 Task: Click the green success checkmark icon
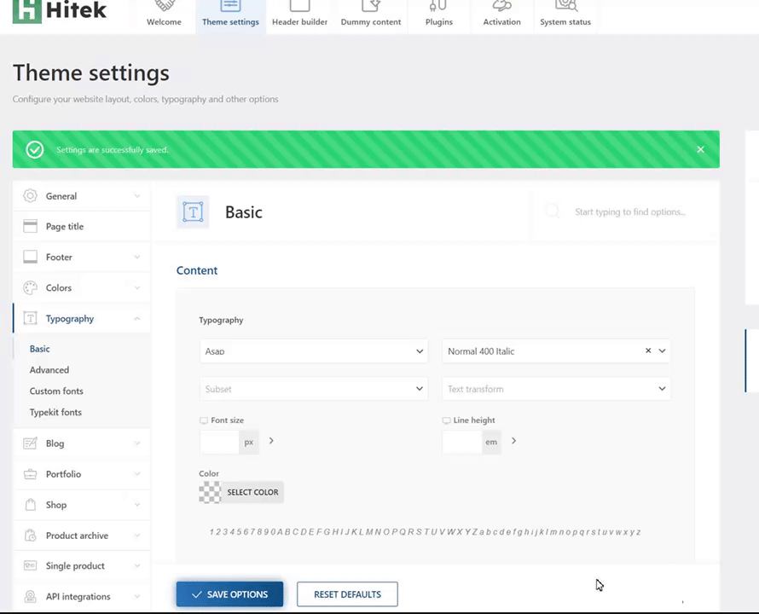pyautogui.click(x=35, y=149)
